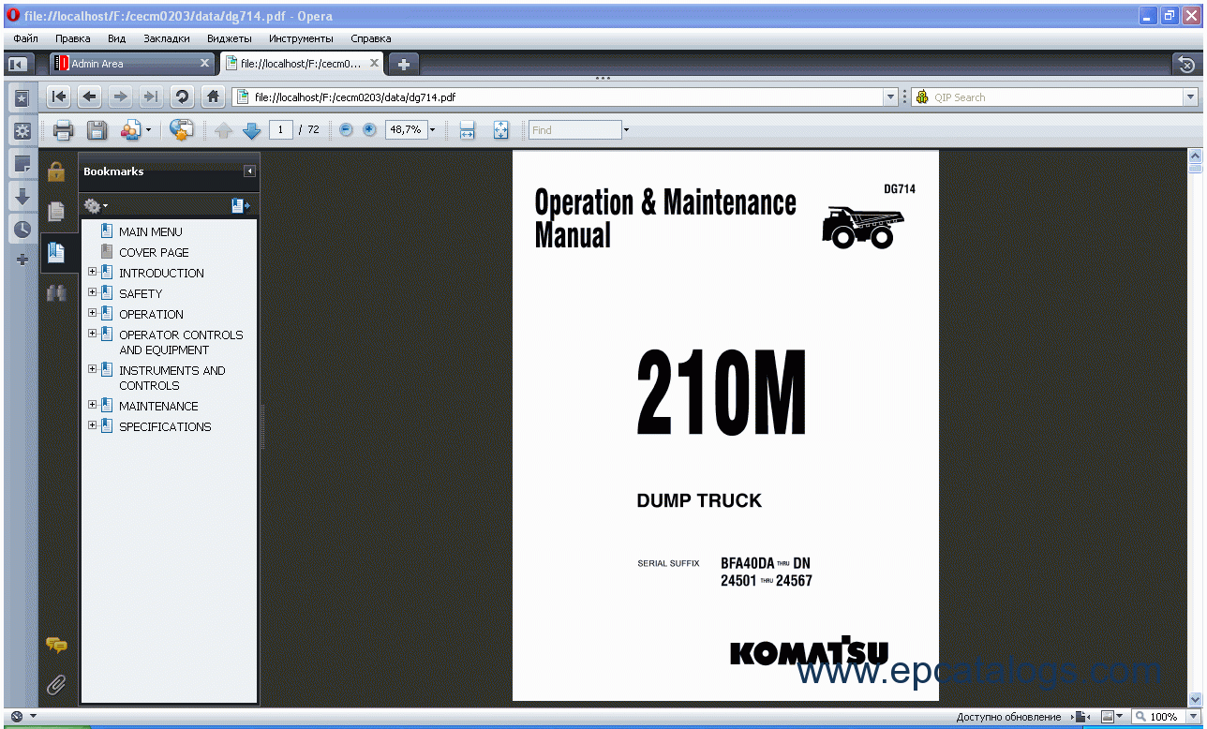Viewport: 1207px width, 729px height.
Task: Open a new tab
Action: [404, 64]
